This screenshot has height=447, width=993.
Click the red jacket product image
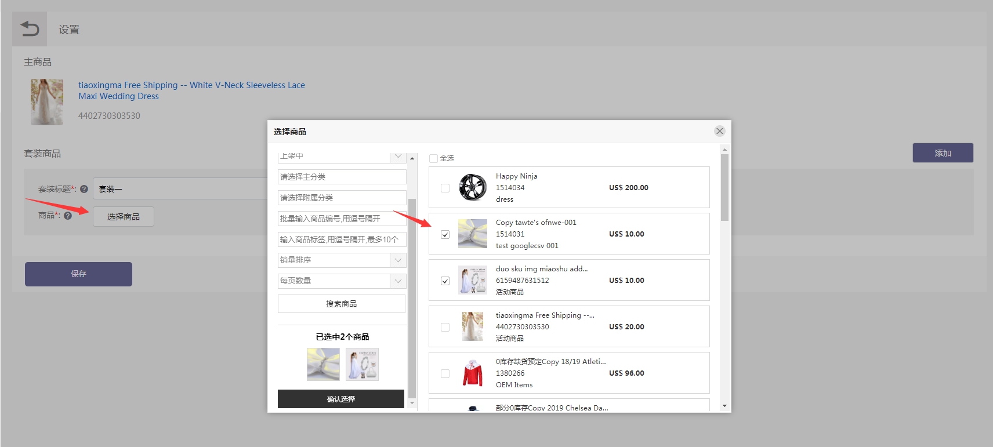(x=472, y=373)
